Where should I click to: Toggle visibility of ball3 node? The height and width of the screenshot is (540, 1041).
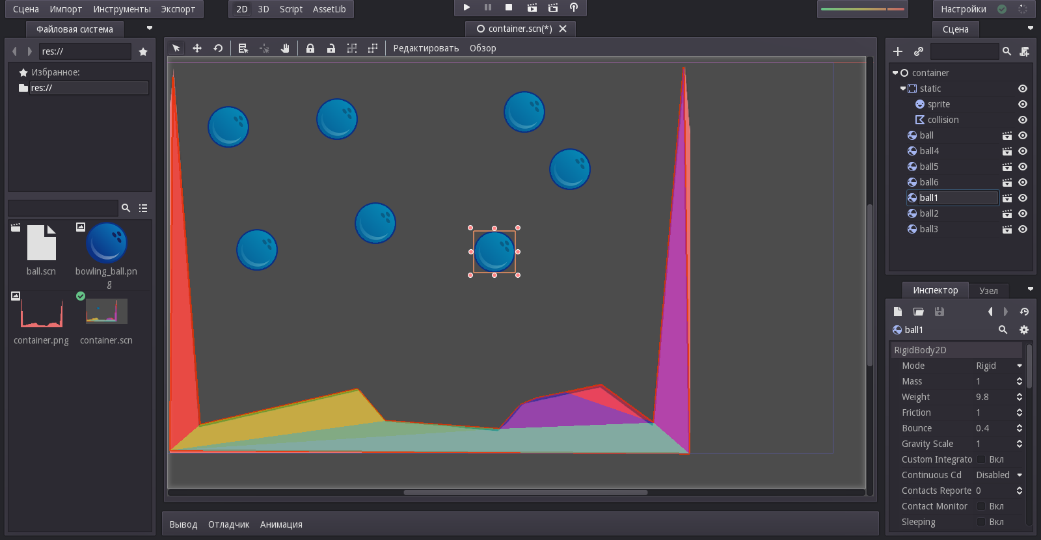point(1023,229)
